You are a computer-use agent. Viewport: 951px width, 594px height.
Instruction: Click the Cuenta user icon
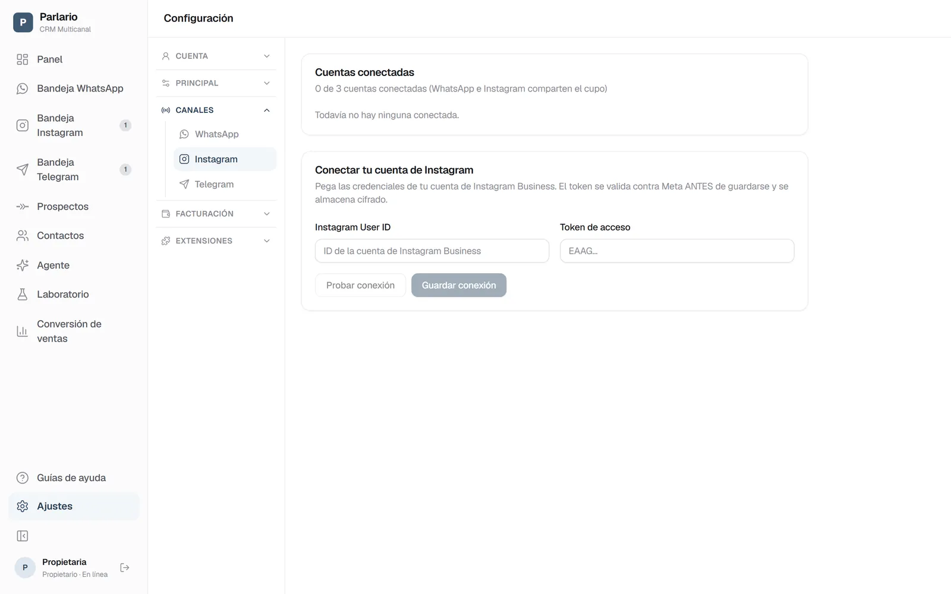(166, 56)
